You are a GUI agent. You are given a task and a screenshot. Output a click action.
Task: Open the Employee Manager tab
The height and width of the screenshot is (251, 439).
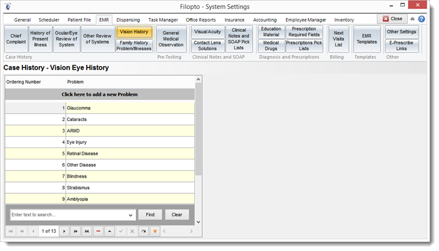pyautogui.click(x=305, y=20)
